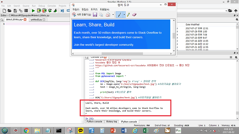Viewport: 239px width, 134px height.
Task: Open PowerPoint from the taskbar
Action: pyautogui.click(x=113, y=130)
